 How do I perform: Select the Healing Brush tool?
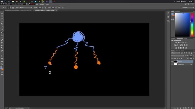[x=2, y=29]
